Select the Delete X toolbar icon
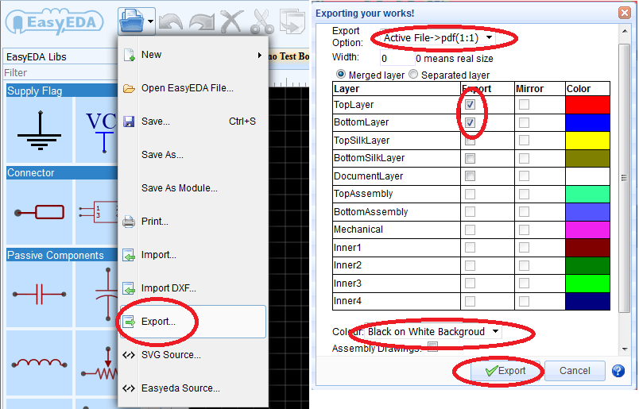 pyautogui.click(x=232, y=21)
